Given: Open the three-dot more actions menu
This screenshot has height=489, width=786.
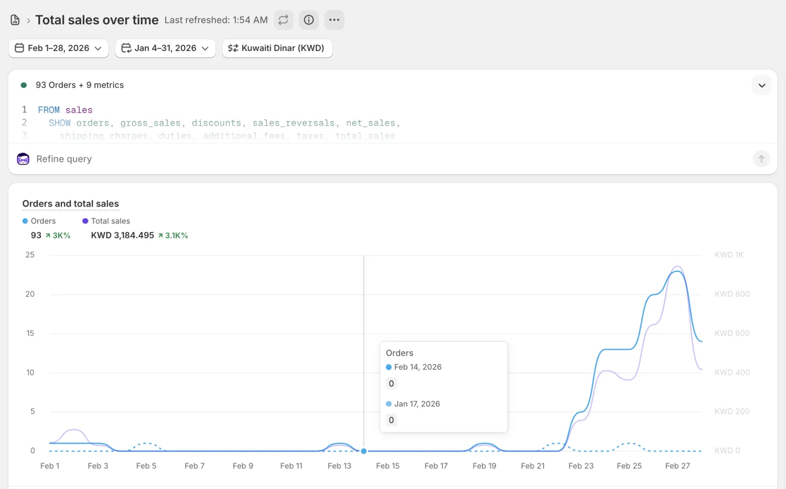Looking at the screenshot, I should point(335,20).
